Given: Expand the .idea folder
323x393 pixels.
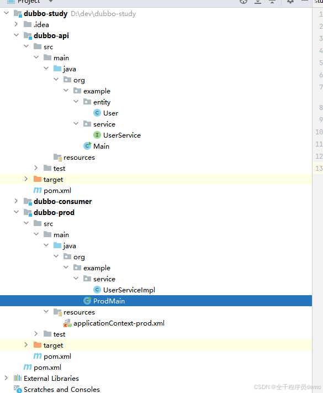Looking at the screenshot, I should pyautogui.click(x=16, y=24).
